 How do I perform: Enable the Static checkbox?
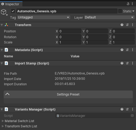coord(120,11)
